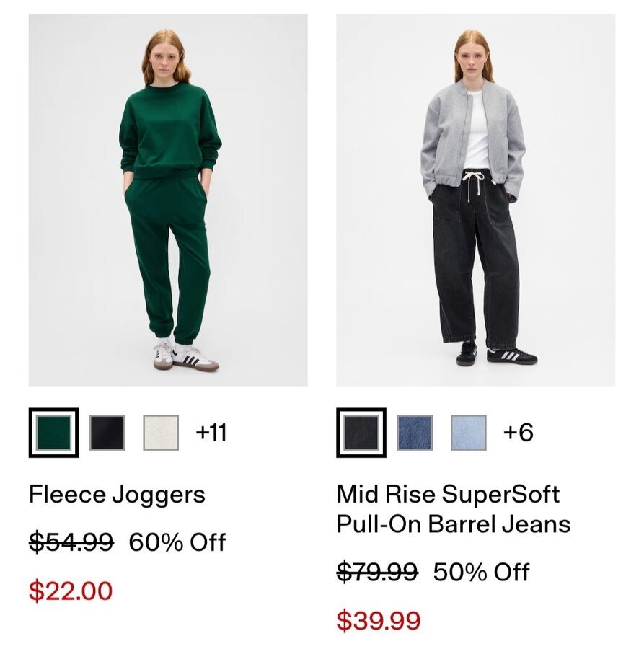Show the +11 more Fleece Joggers colors
The height and width of the screenshot is (649, 644).
(x=211, y=433)
